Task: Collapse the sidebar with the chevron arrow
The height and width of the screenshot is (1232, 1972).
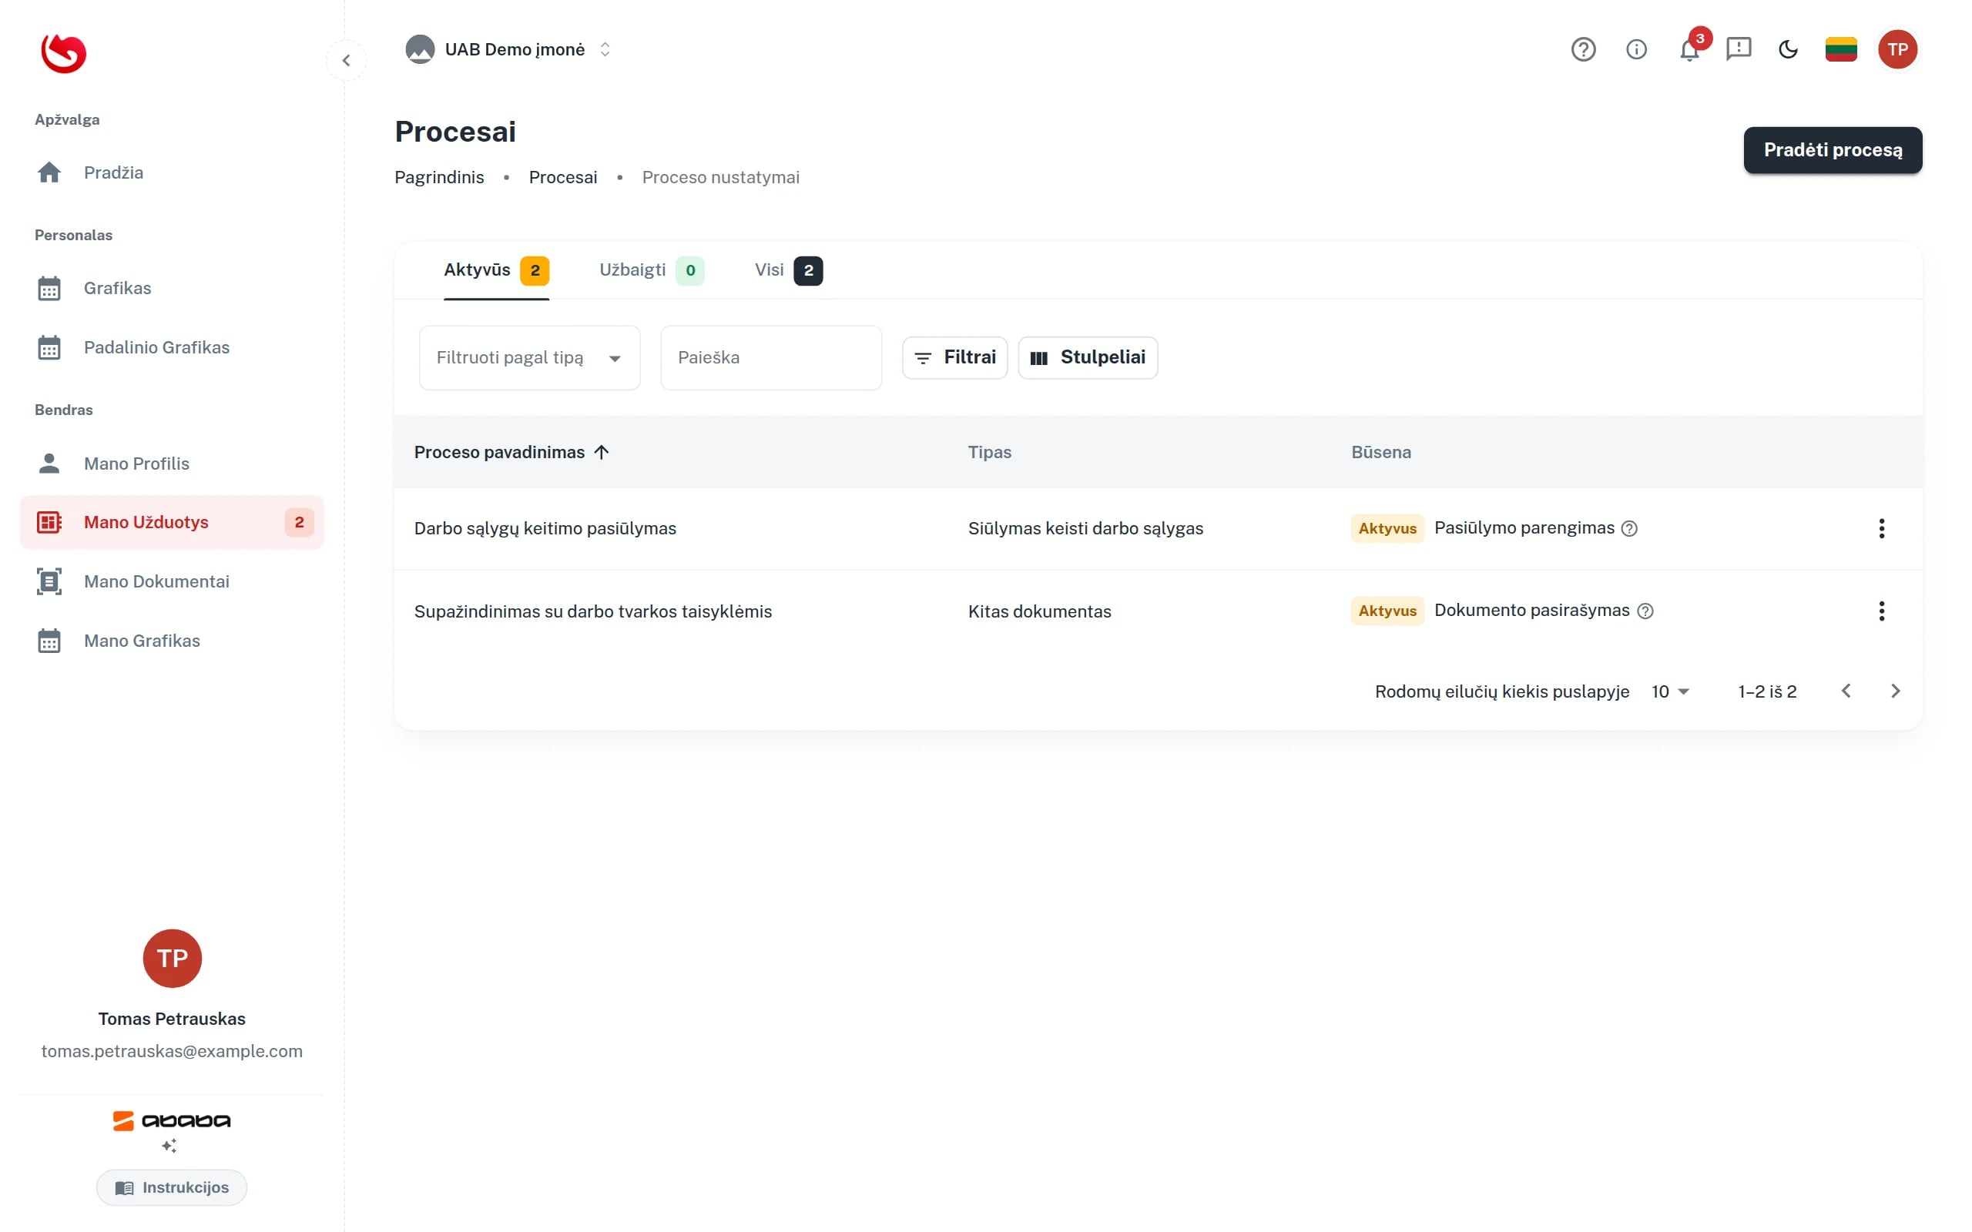Action: tap(347, 60)
